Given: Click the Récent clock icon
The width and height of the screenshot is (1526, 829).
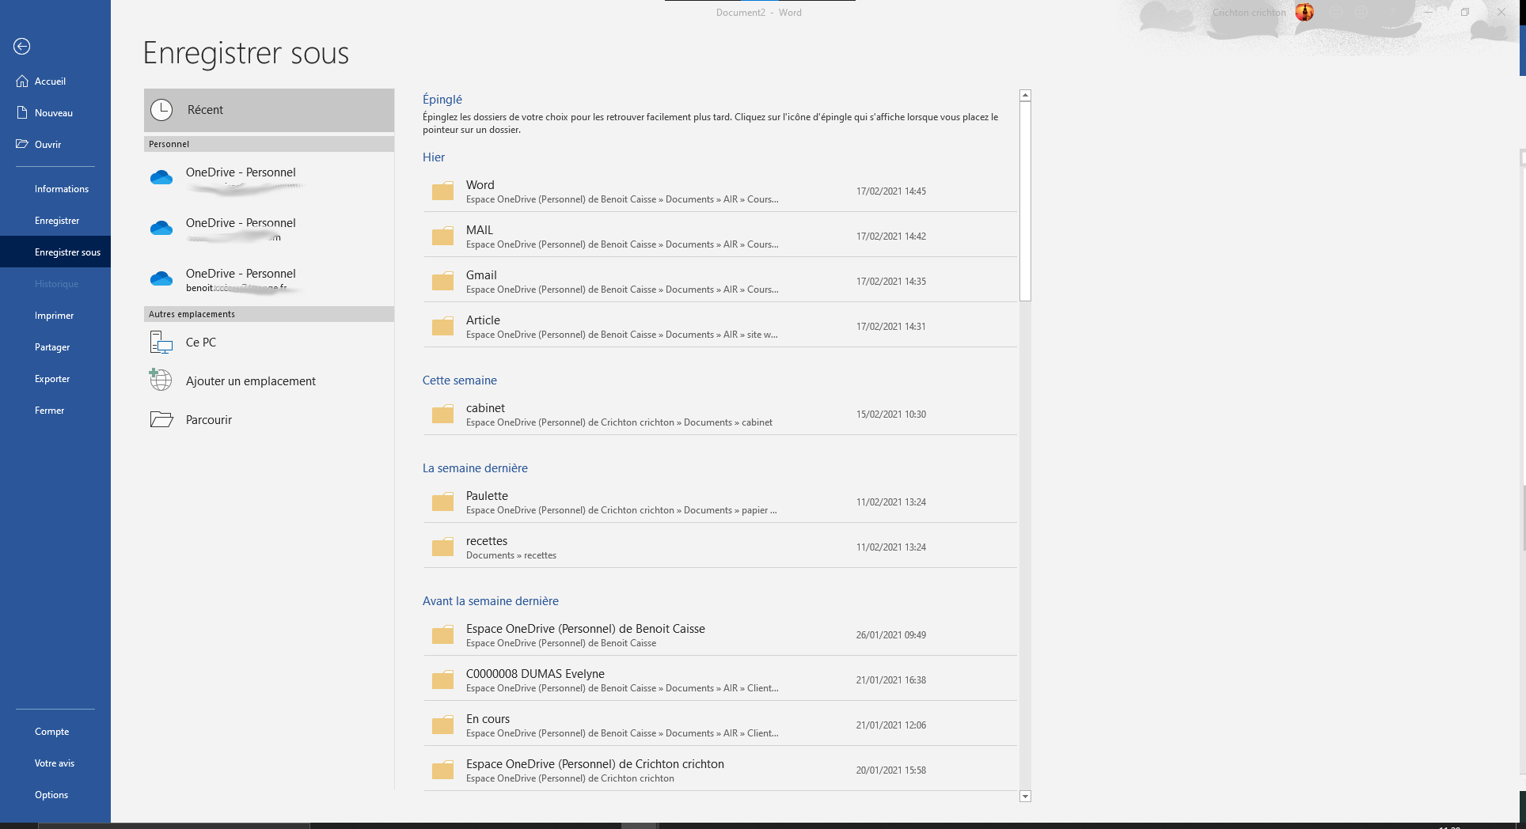Looking at the screenshot, I should click(x=161, y=110).
